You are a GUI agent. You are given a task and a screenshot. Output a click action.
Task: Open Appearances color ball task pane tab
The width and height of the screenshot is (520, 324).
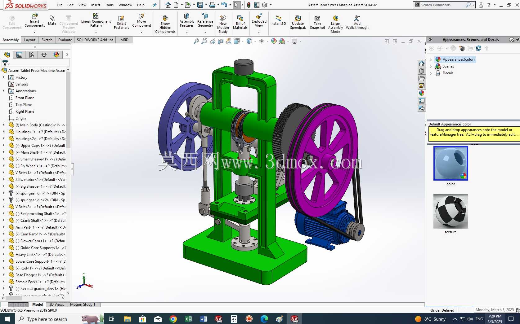tap(421, 93)
